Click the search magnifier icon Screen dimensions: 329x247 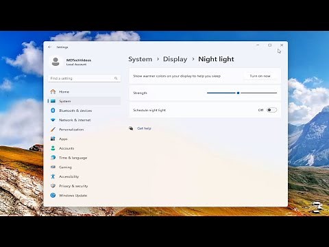116,78
